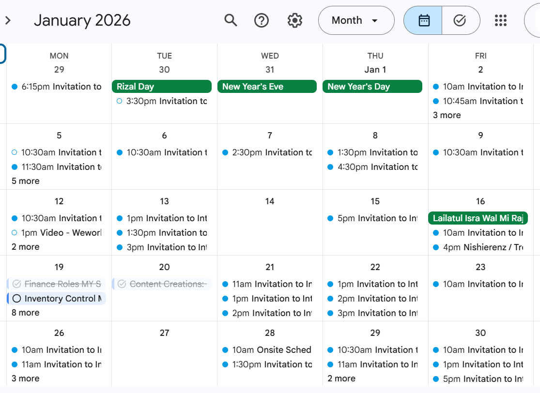Switch to Calendar view icon
This screenshot has width=540, height=393.
coord(424,20)
